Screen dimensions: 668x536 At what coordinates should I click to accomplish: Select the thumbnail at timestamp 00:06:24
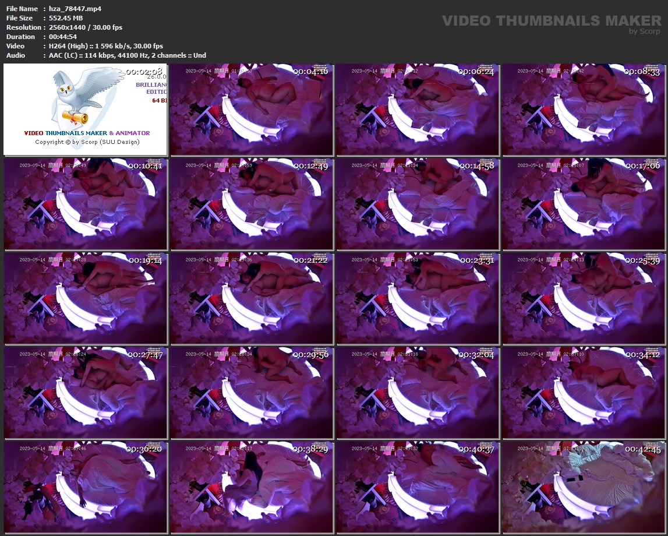(x=418, y=110)
